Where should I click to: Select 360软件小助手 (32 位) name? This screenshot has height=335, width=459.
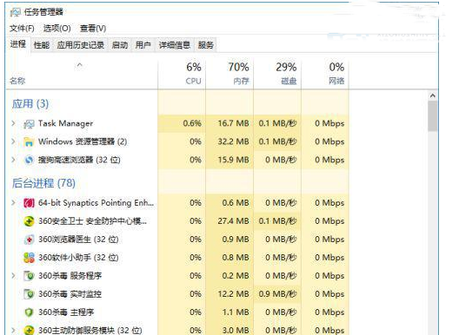click(x=78, y=258)
